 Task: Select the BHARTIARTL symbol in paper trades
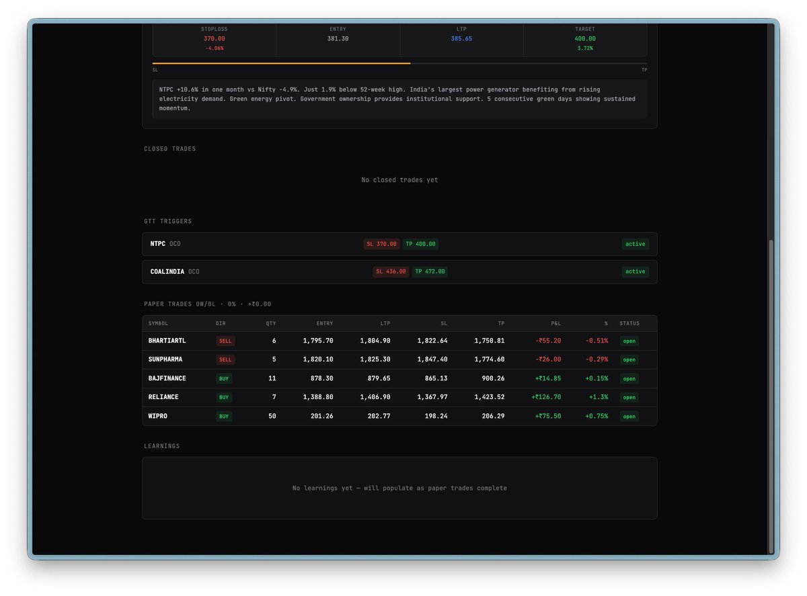[167, 341]
